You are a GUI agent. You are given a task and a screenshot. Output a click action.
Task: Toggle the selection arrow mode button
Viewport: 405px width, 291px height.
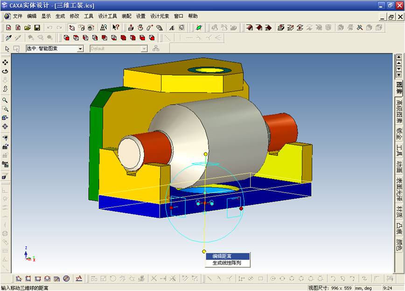7,48
